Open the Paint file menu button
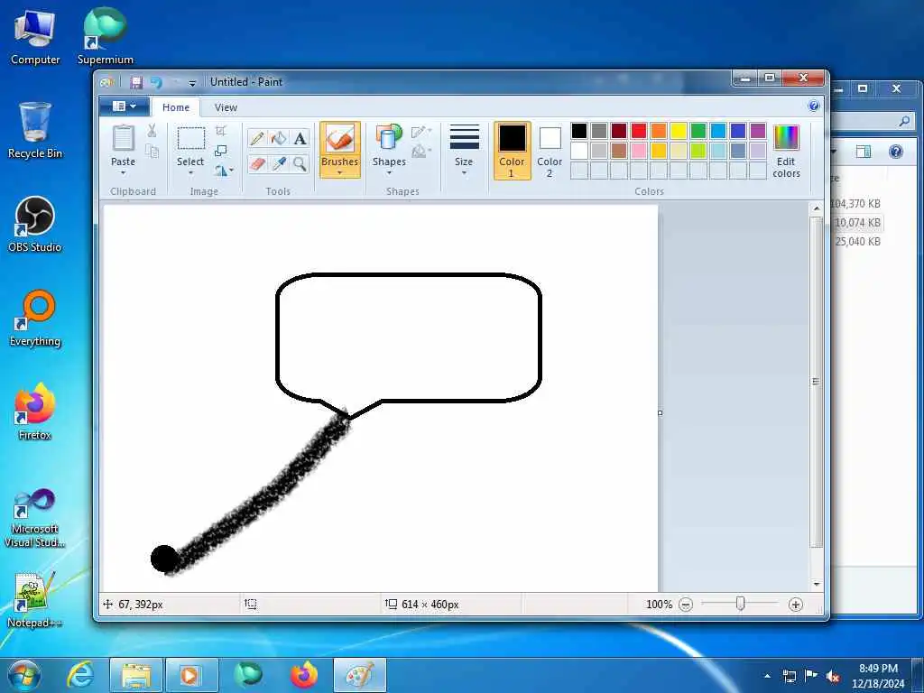The height and width of the screenshot is (693, 924). click(125, 106)
